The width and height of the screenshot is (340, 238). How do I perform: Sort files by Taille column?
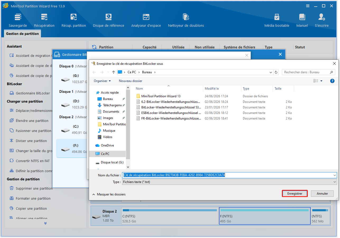coord(278,89)
